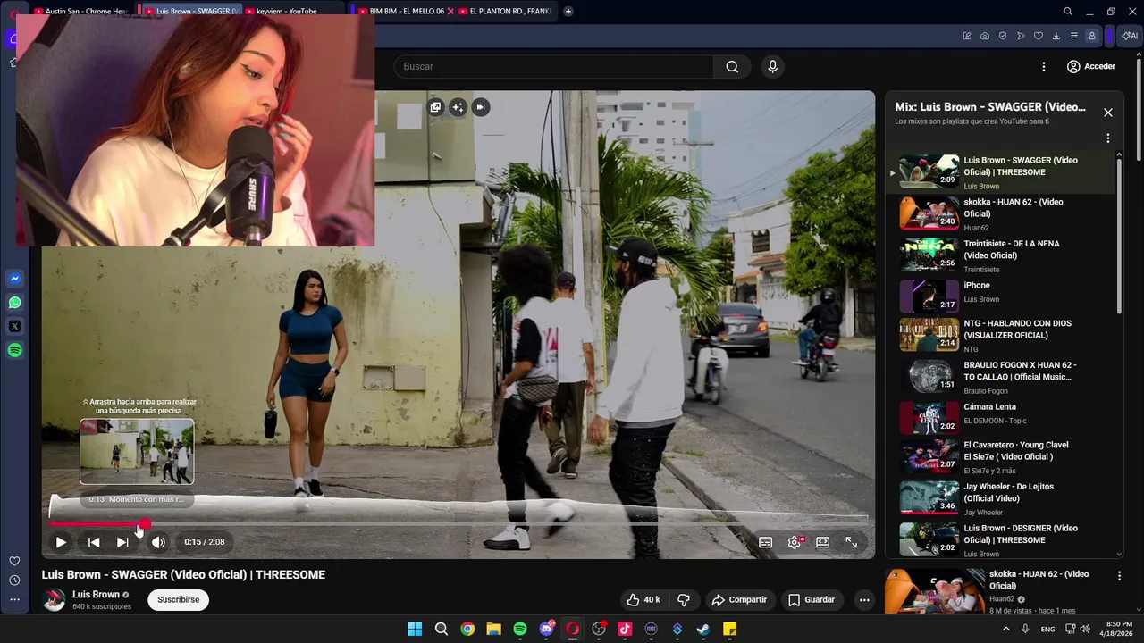The image size is (1144, 643).
Task: Start voice search with microphone
Action: (773, 66)
